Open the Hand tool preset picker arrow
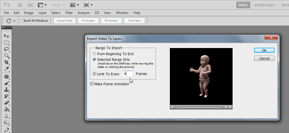 pos(14,21)
